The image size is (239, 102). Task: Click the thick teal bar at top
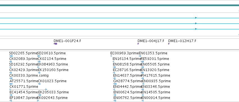tap(120, 5)
